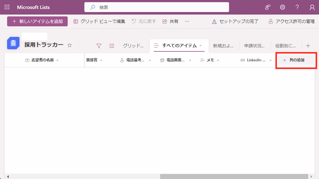Image resolution: width=319 pixels, height=179 pixels.
Task: Switch to the 役割別に... view tab
Action: click(286, 46)
